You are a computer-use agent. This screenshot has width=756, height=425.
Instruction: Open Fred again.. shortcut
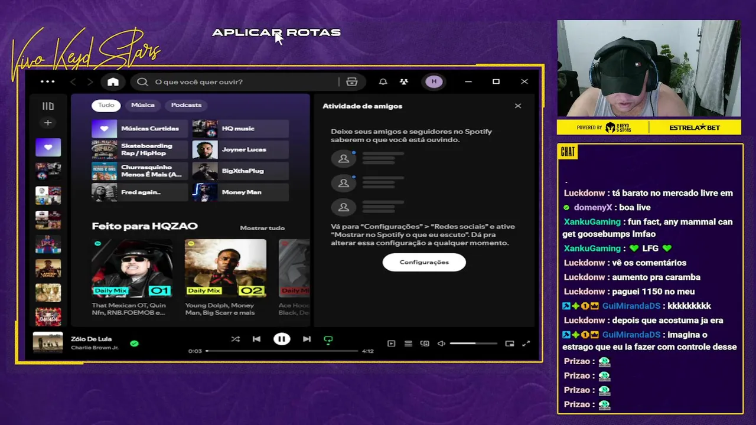pos(139,192)
